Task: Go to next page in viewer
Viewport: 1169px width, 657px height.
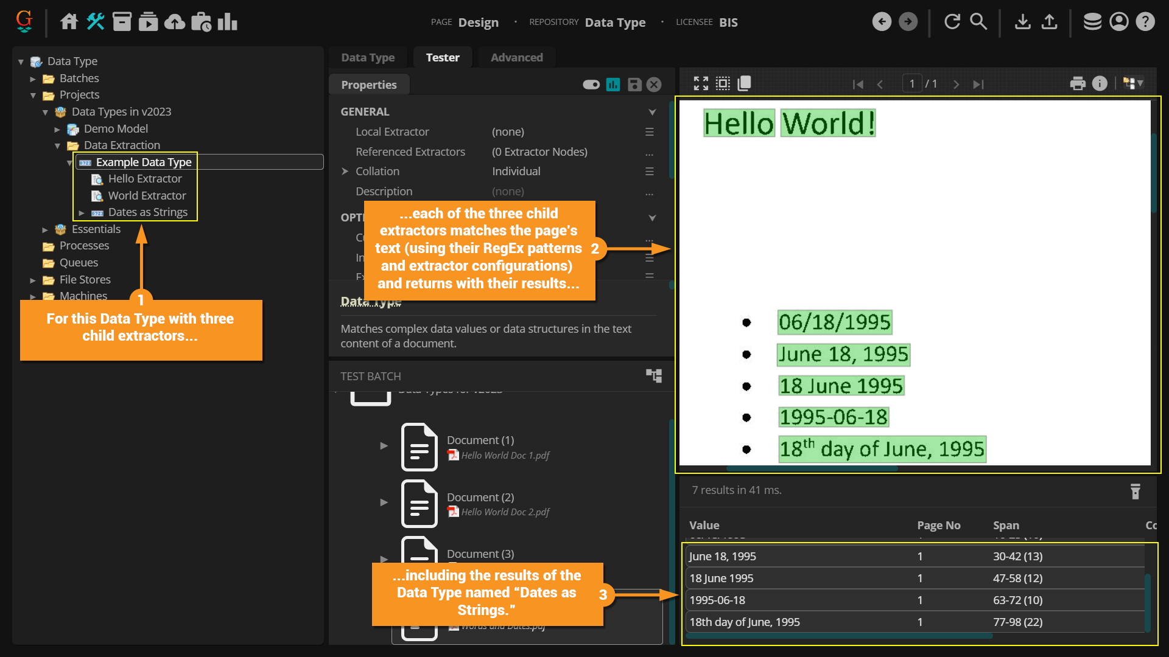Action: 956,85
